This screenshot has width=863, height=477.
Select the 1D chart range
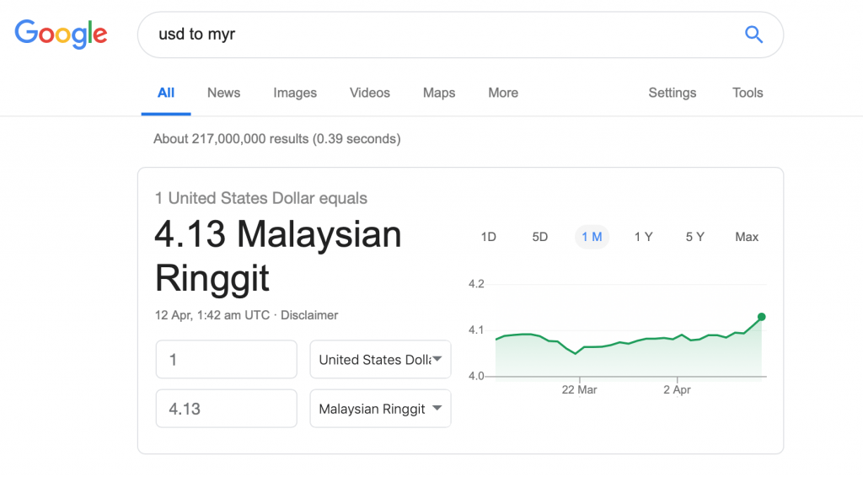(488, 237)
